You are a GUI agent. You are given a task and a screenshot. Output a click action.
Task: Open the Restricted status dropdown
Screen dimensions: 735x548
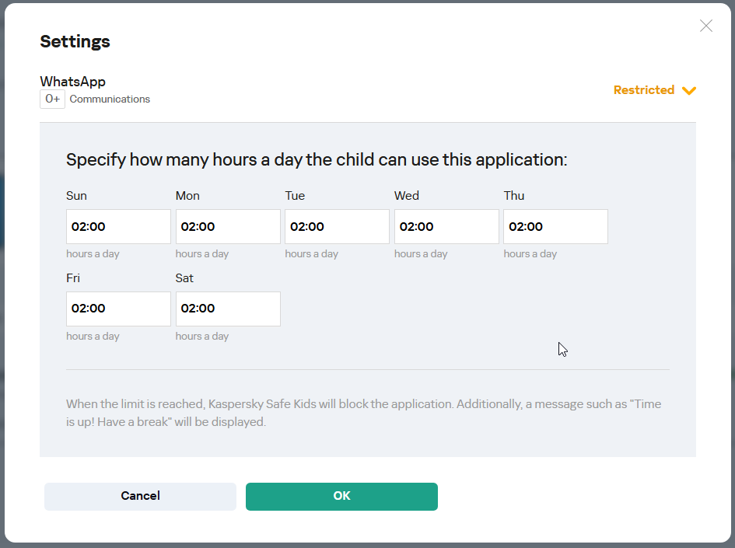(x=644, y=90)
